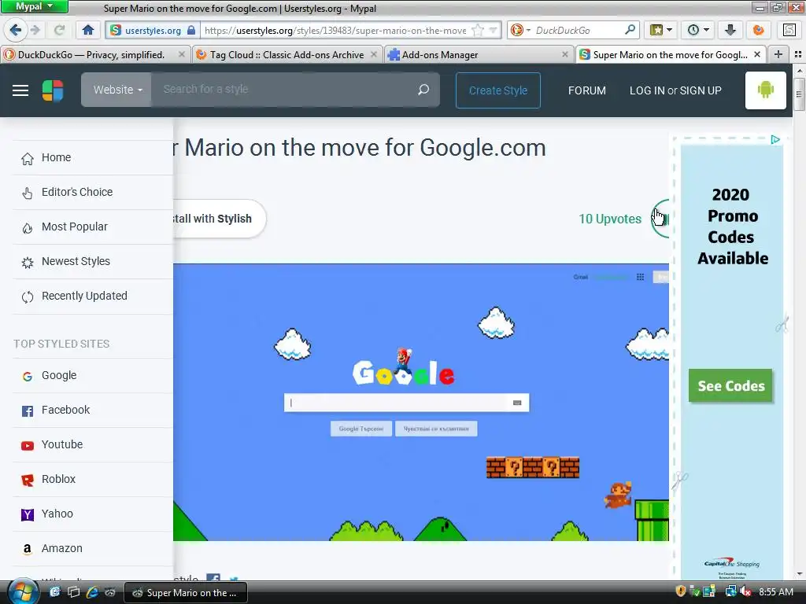Click the AdChoices triangle icon
This screenshot has width=806, height=604.
(x=775, y=139)
